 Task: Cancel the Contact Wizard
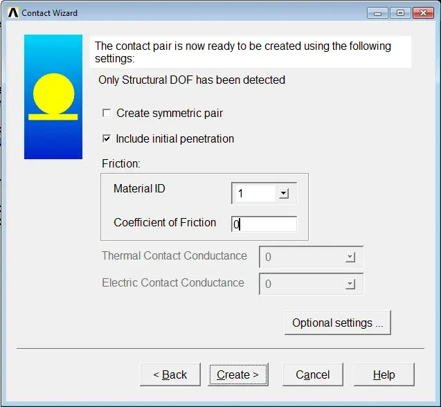pyautogui.click(x=313, y=374)
